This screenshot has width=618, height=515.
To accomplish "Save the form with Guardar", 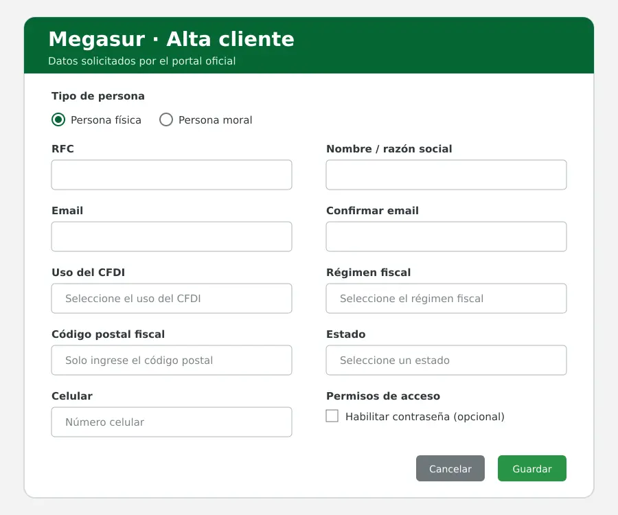I will 532,468.
